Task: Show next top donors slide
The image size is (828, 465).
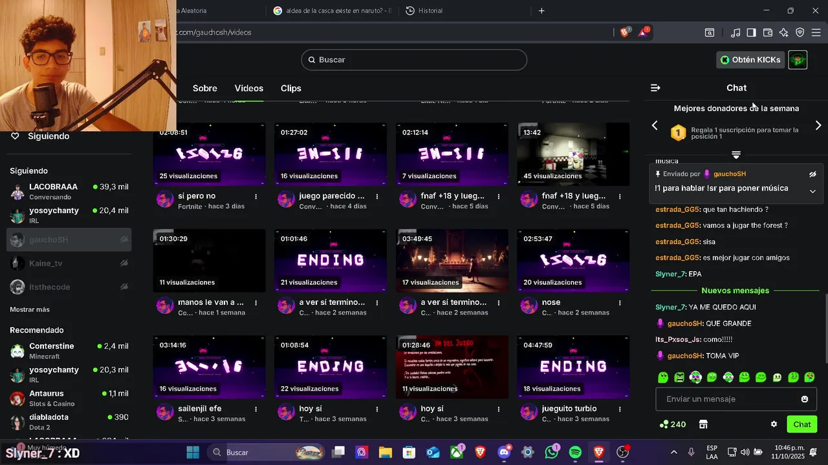Action: coord(818,125)
